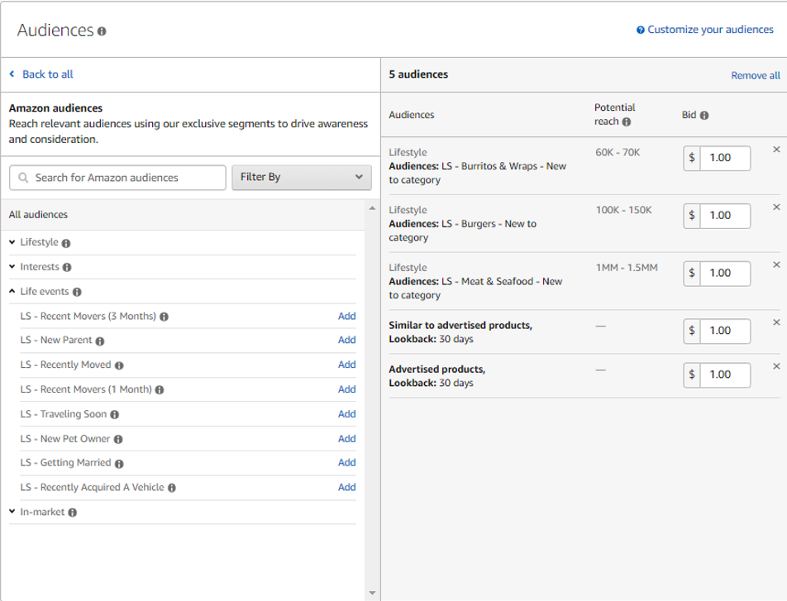Image resolution: width=787 pixels, height=601 pixels.
Task: Click the info icon next to the Bid header
Action: coord(703,115)
